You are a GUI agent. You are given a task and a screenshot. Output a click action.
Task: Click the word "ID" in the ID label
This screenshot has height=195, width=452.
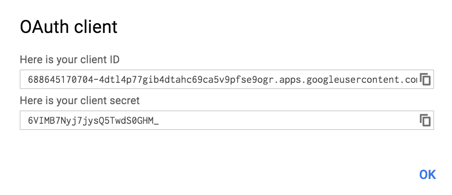[114, 60]
